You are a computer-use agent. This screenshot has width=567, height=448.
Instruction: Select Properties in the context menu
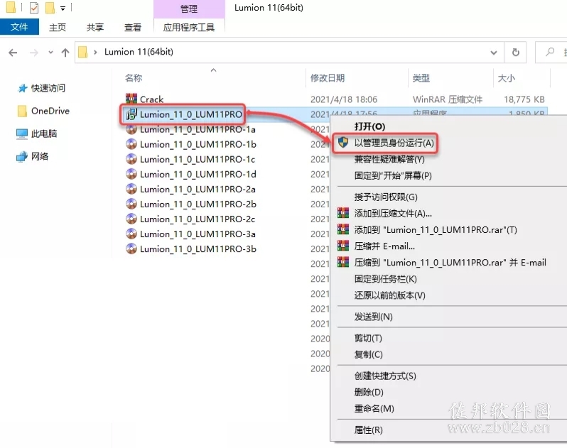pos(369,430)
